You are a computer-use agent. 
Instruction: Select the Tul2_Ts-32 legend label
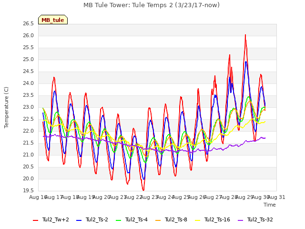(x=260, y=219)
